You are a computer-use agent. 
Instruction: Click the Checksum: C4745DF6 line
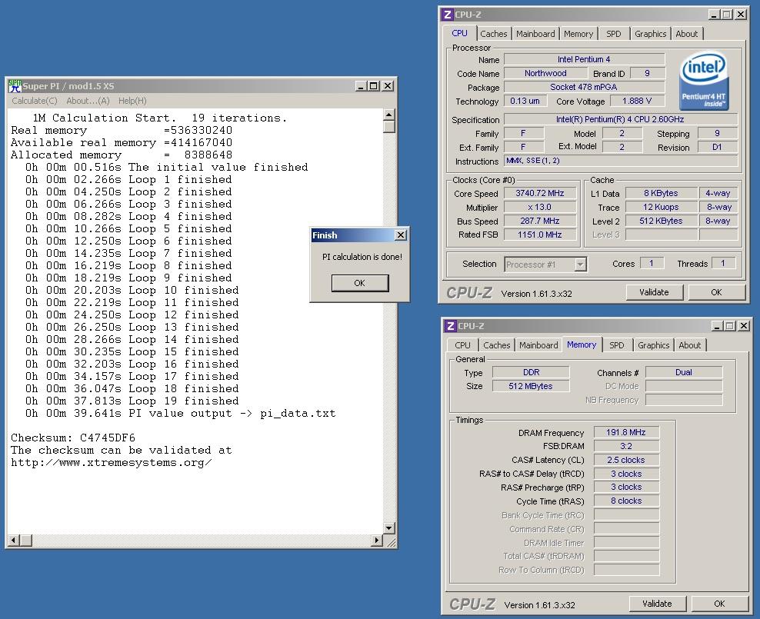click(x=73, y=438)
